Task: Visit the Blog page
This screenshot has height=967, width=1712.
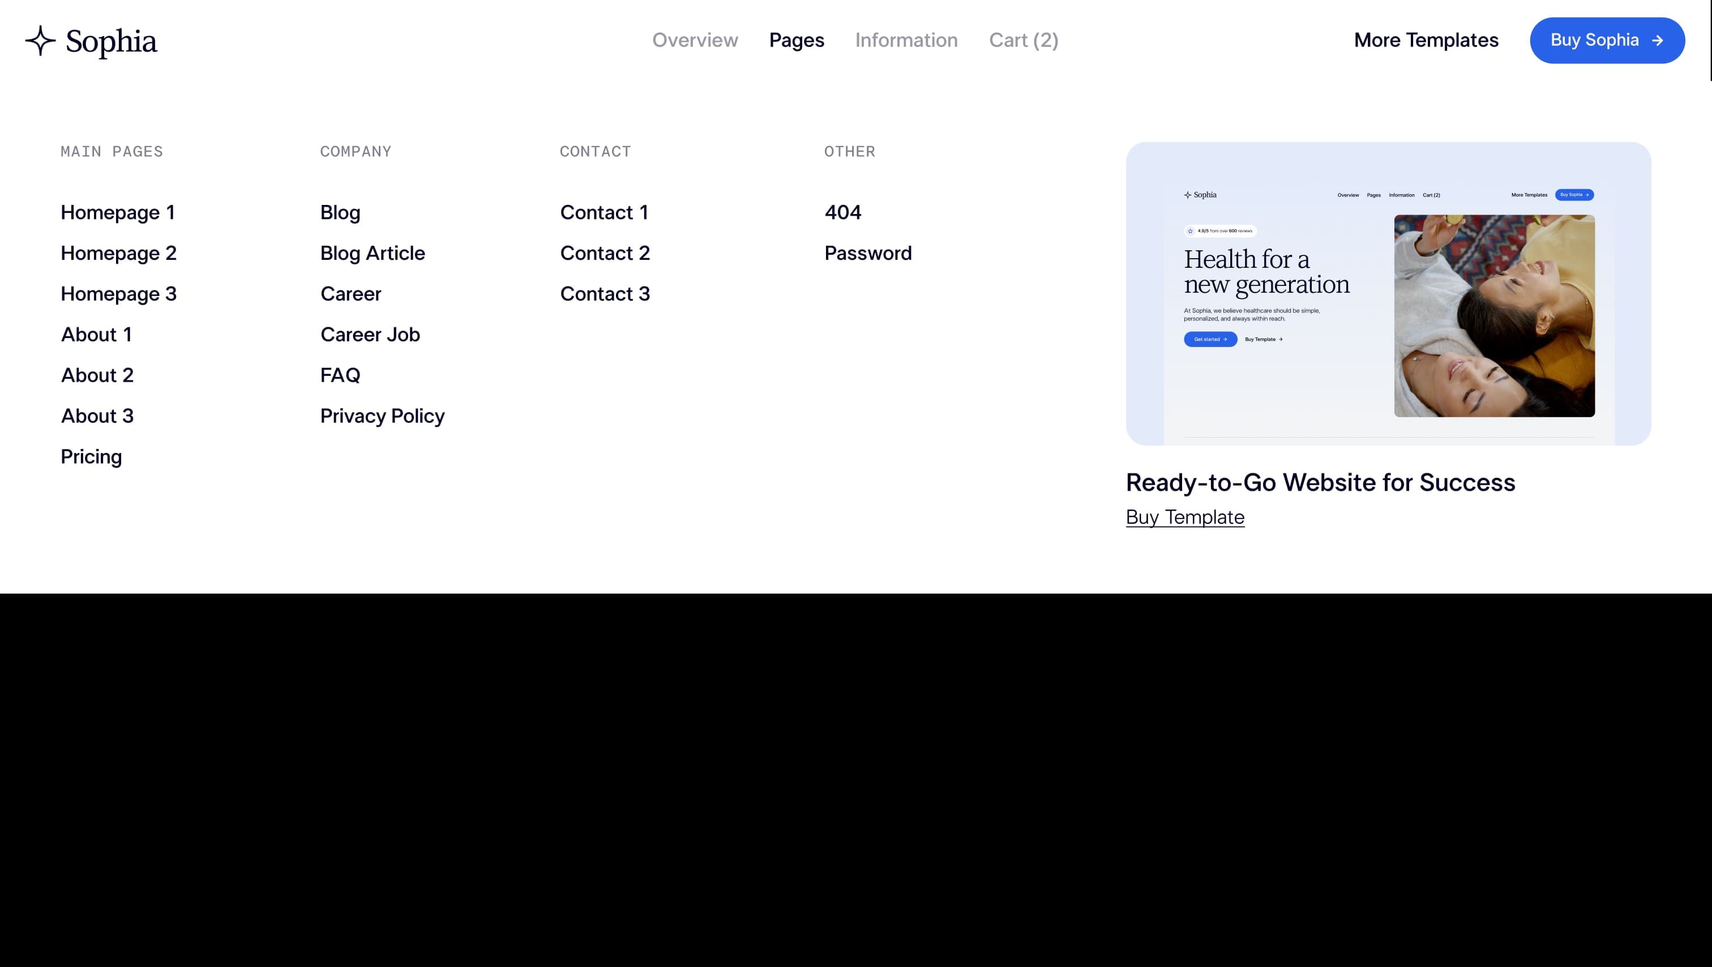Action: 340,213
